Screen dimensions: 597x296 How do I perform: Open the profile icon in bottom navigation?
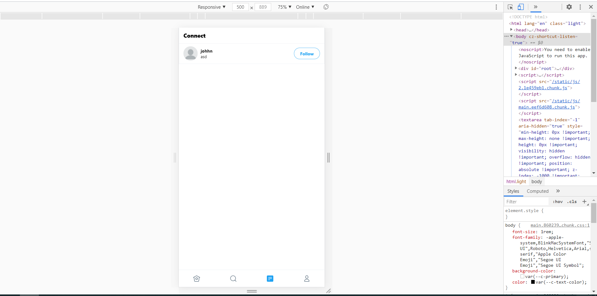click(x=307, y=279)
